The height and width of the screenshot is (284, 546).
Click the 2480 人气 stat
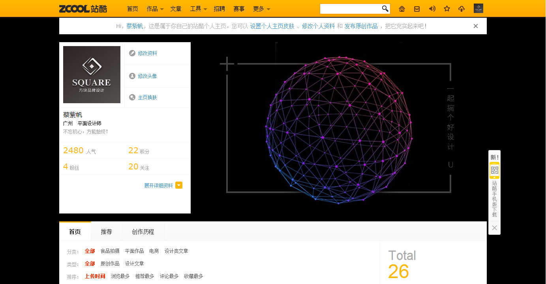coord(79,150)
